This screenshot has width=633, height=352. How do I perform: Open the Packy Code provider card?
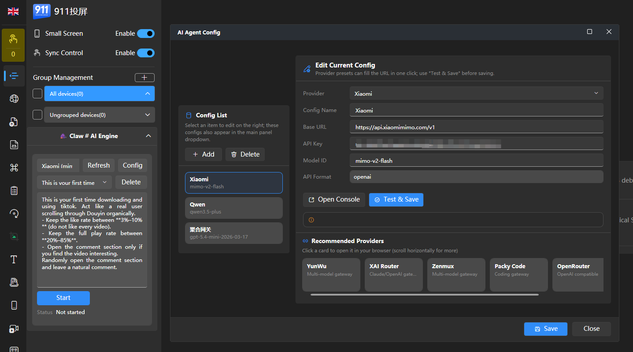point(519,275)
